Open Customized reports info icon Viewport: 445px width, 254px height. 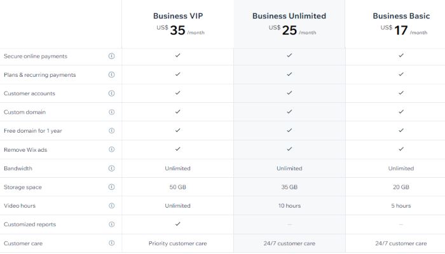(112, 224)
